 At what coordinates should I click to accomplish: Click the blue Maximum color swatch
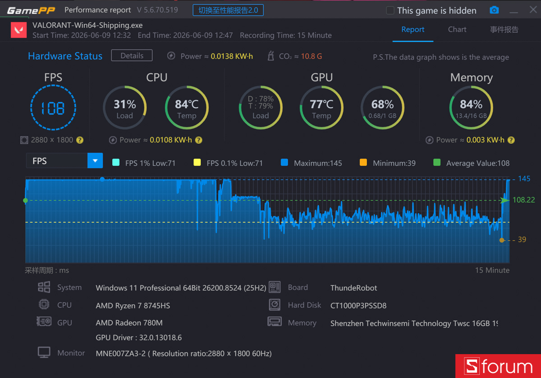coord(284,163)
